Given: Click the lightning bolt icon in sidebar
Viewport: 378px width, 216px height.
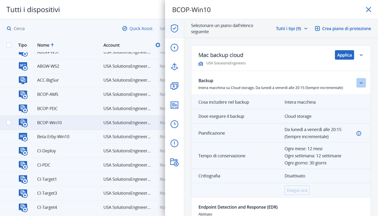Looking at the screenshot, I should [174, 48].
